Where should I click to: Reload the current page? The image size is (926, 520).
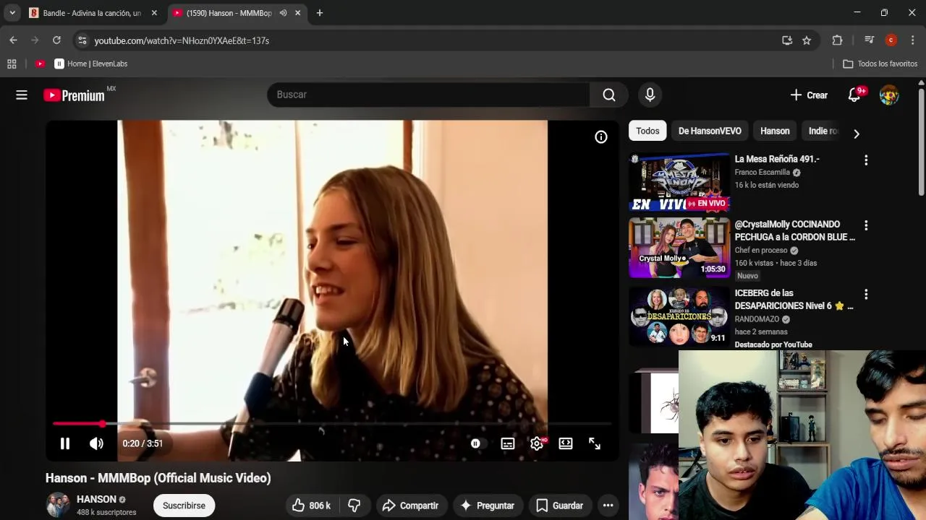click(56, 40)
